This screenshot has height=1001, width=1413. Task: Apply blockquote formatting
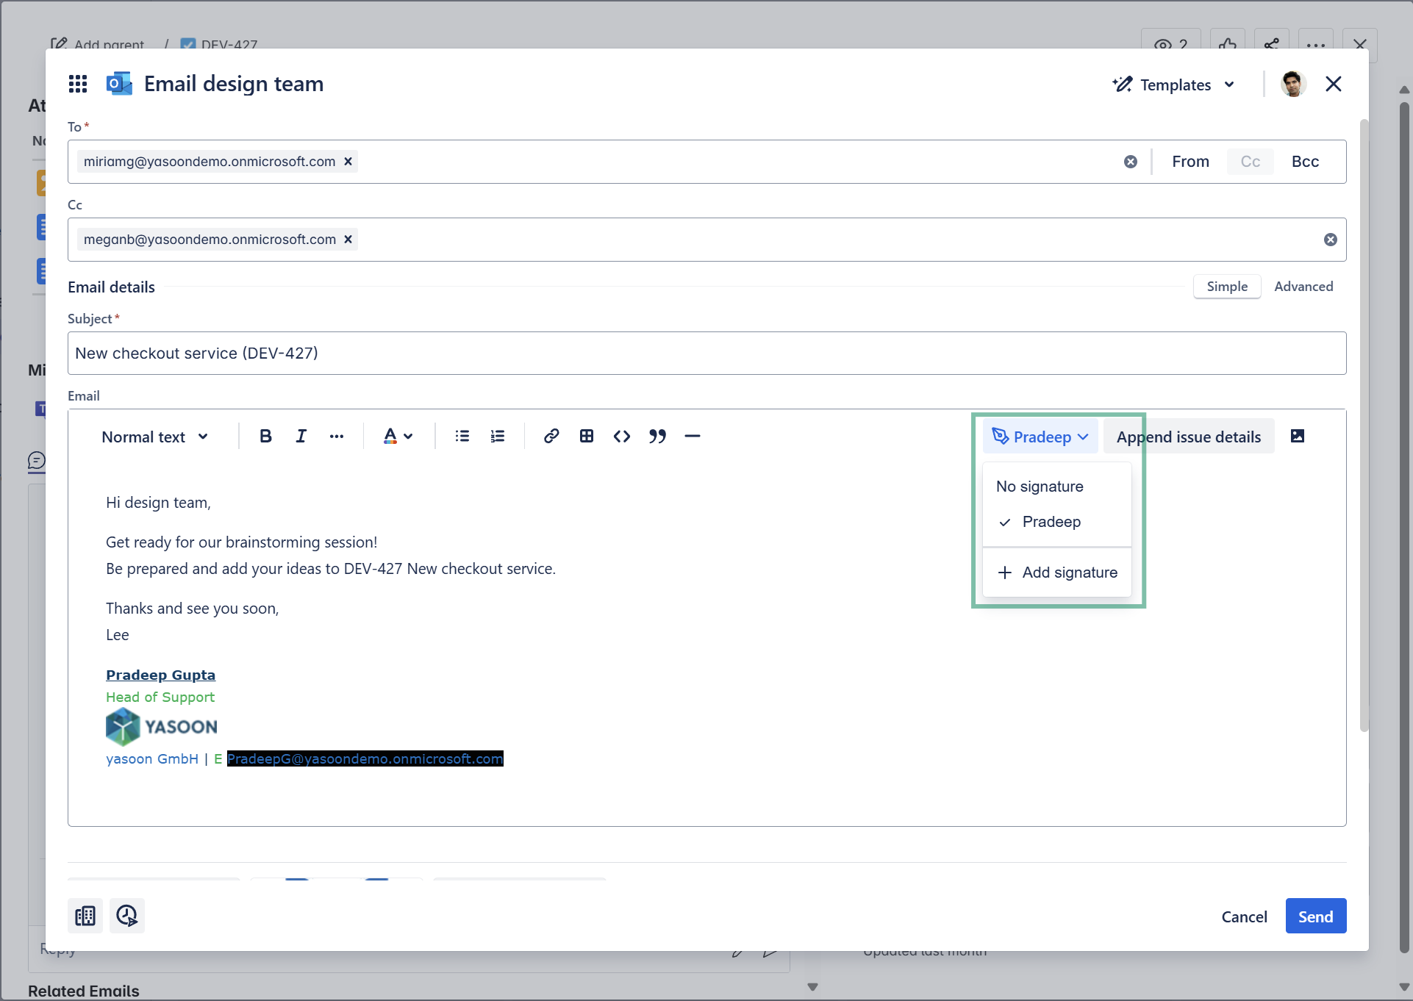coord(657,437)
